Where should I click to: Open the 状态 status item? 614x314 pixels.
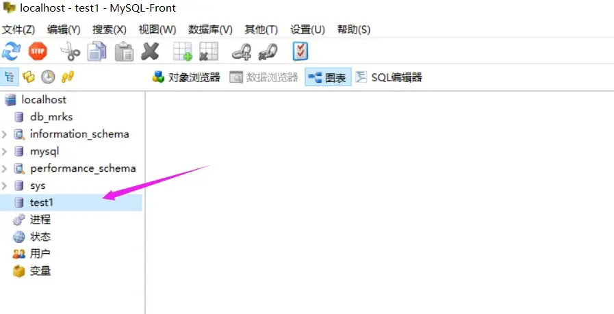31,237
